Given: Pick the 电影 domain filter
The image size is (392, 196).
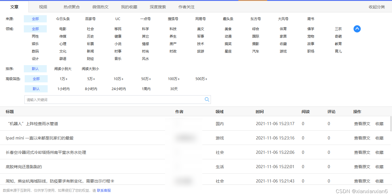Looking at the screenshot, I should pyautogui.click(x=63, y=29).
